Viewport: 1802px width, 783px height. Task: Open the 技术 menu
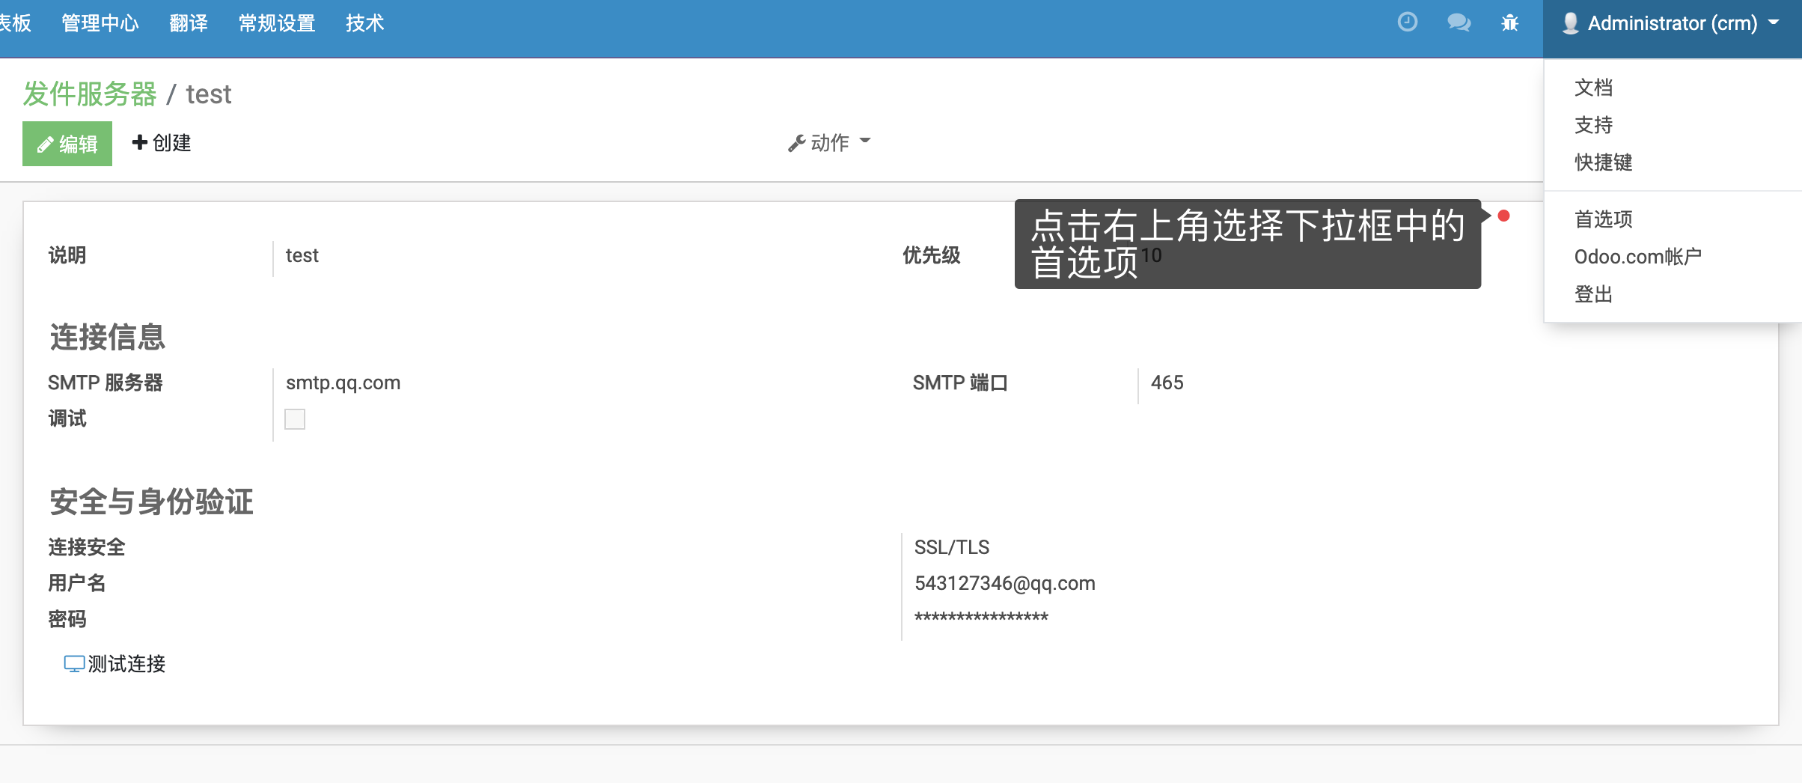364,22
